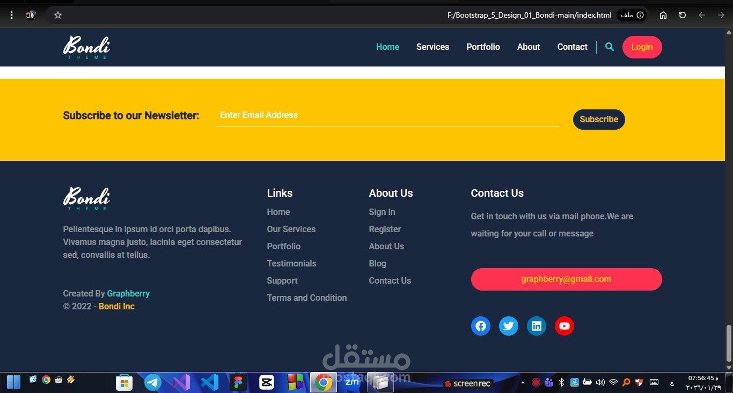
Task: Open Microsoft Store from taskbar
Action: [x=124, y=382]
